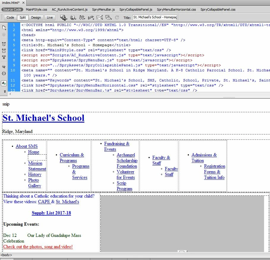Click the W3C Validation icon
The image size is (270, 260).
(x=91, y=17)
